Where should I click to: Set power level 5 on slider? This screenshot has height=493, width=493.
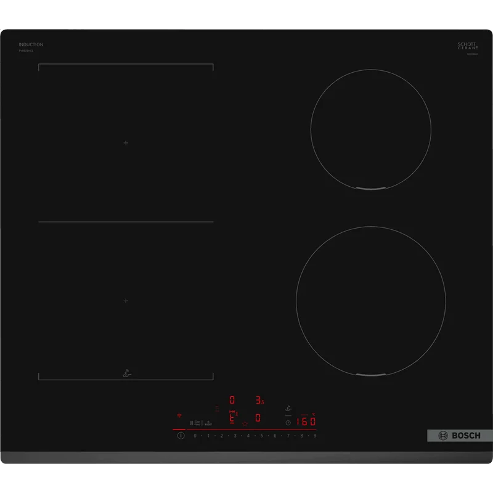coord(261,436)
